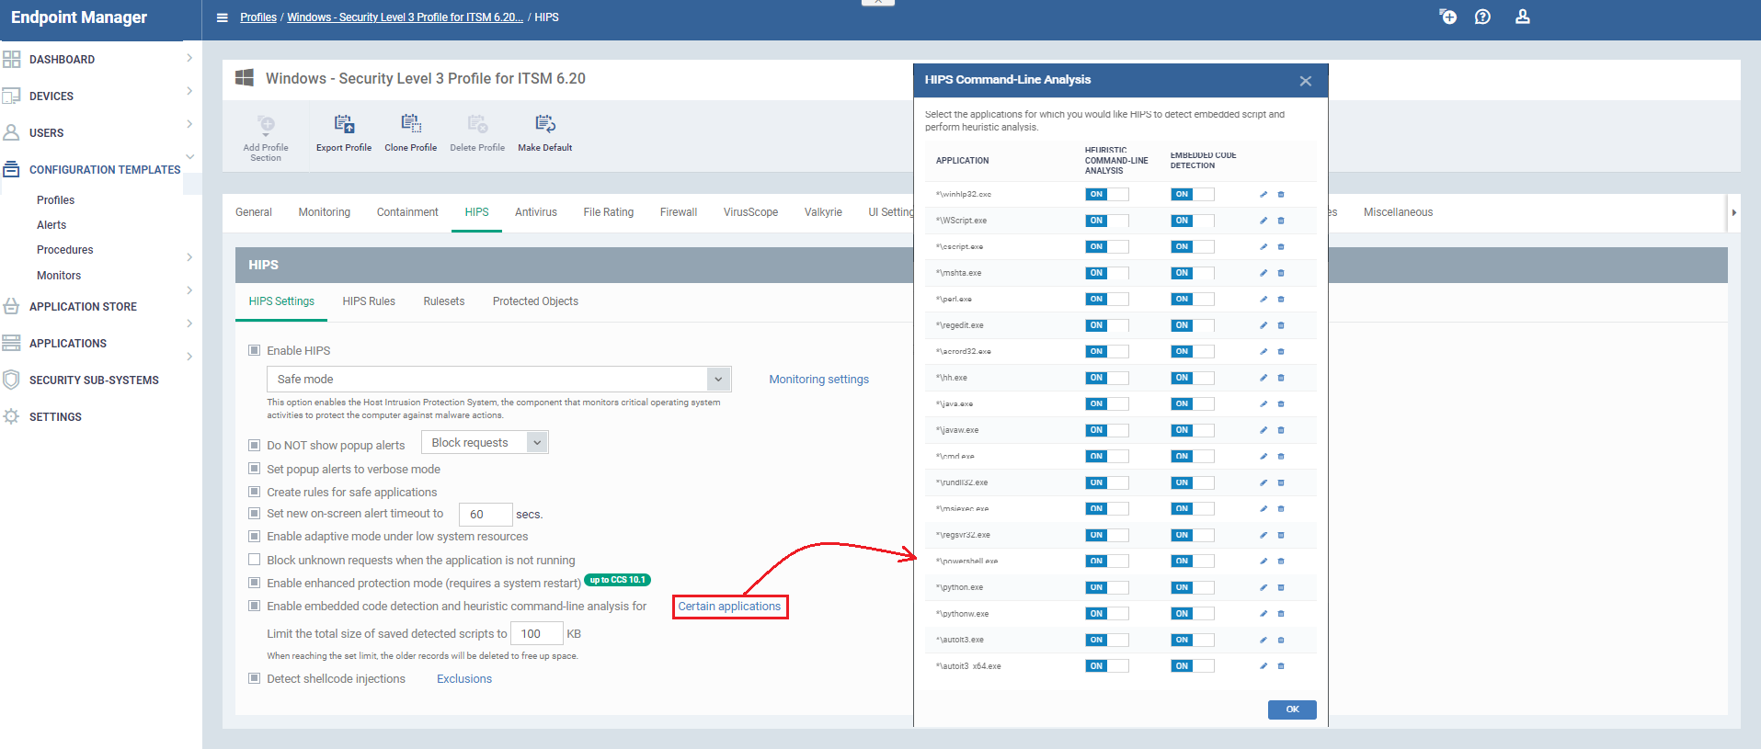Toggle Set popup alerts to verbose mode
The width and height of the screenshot is (1761, 749).
pyautogui.click(x=255, y=469)
